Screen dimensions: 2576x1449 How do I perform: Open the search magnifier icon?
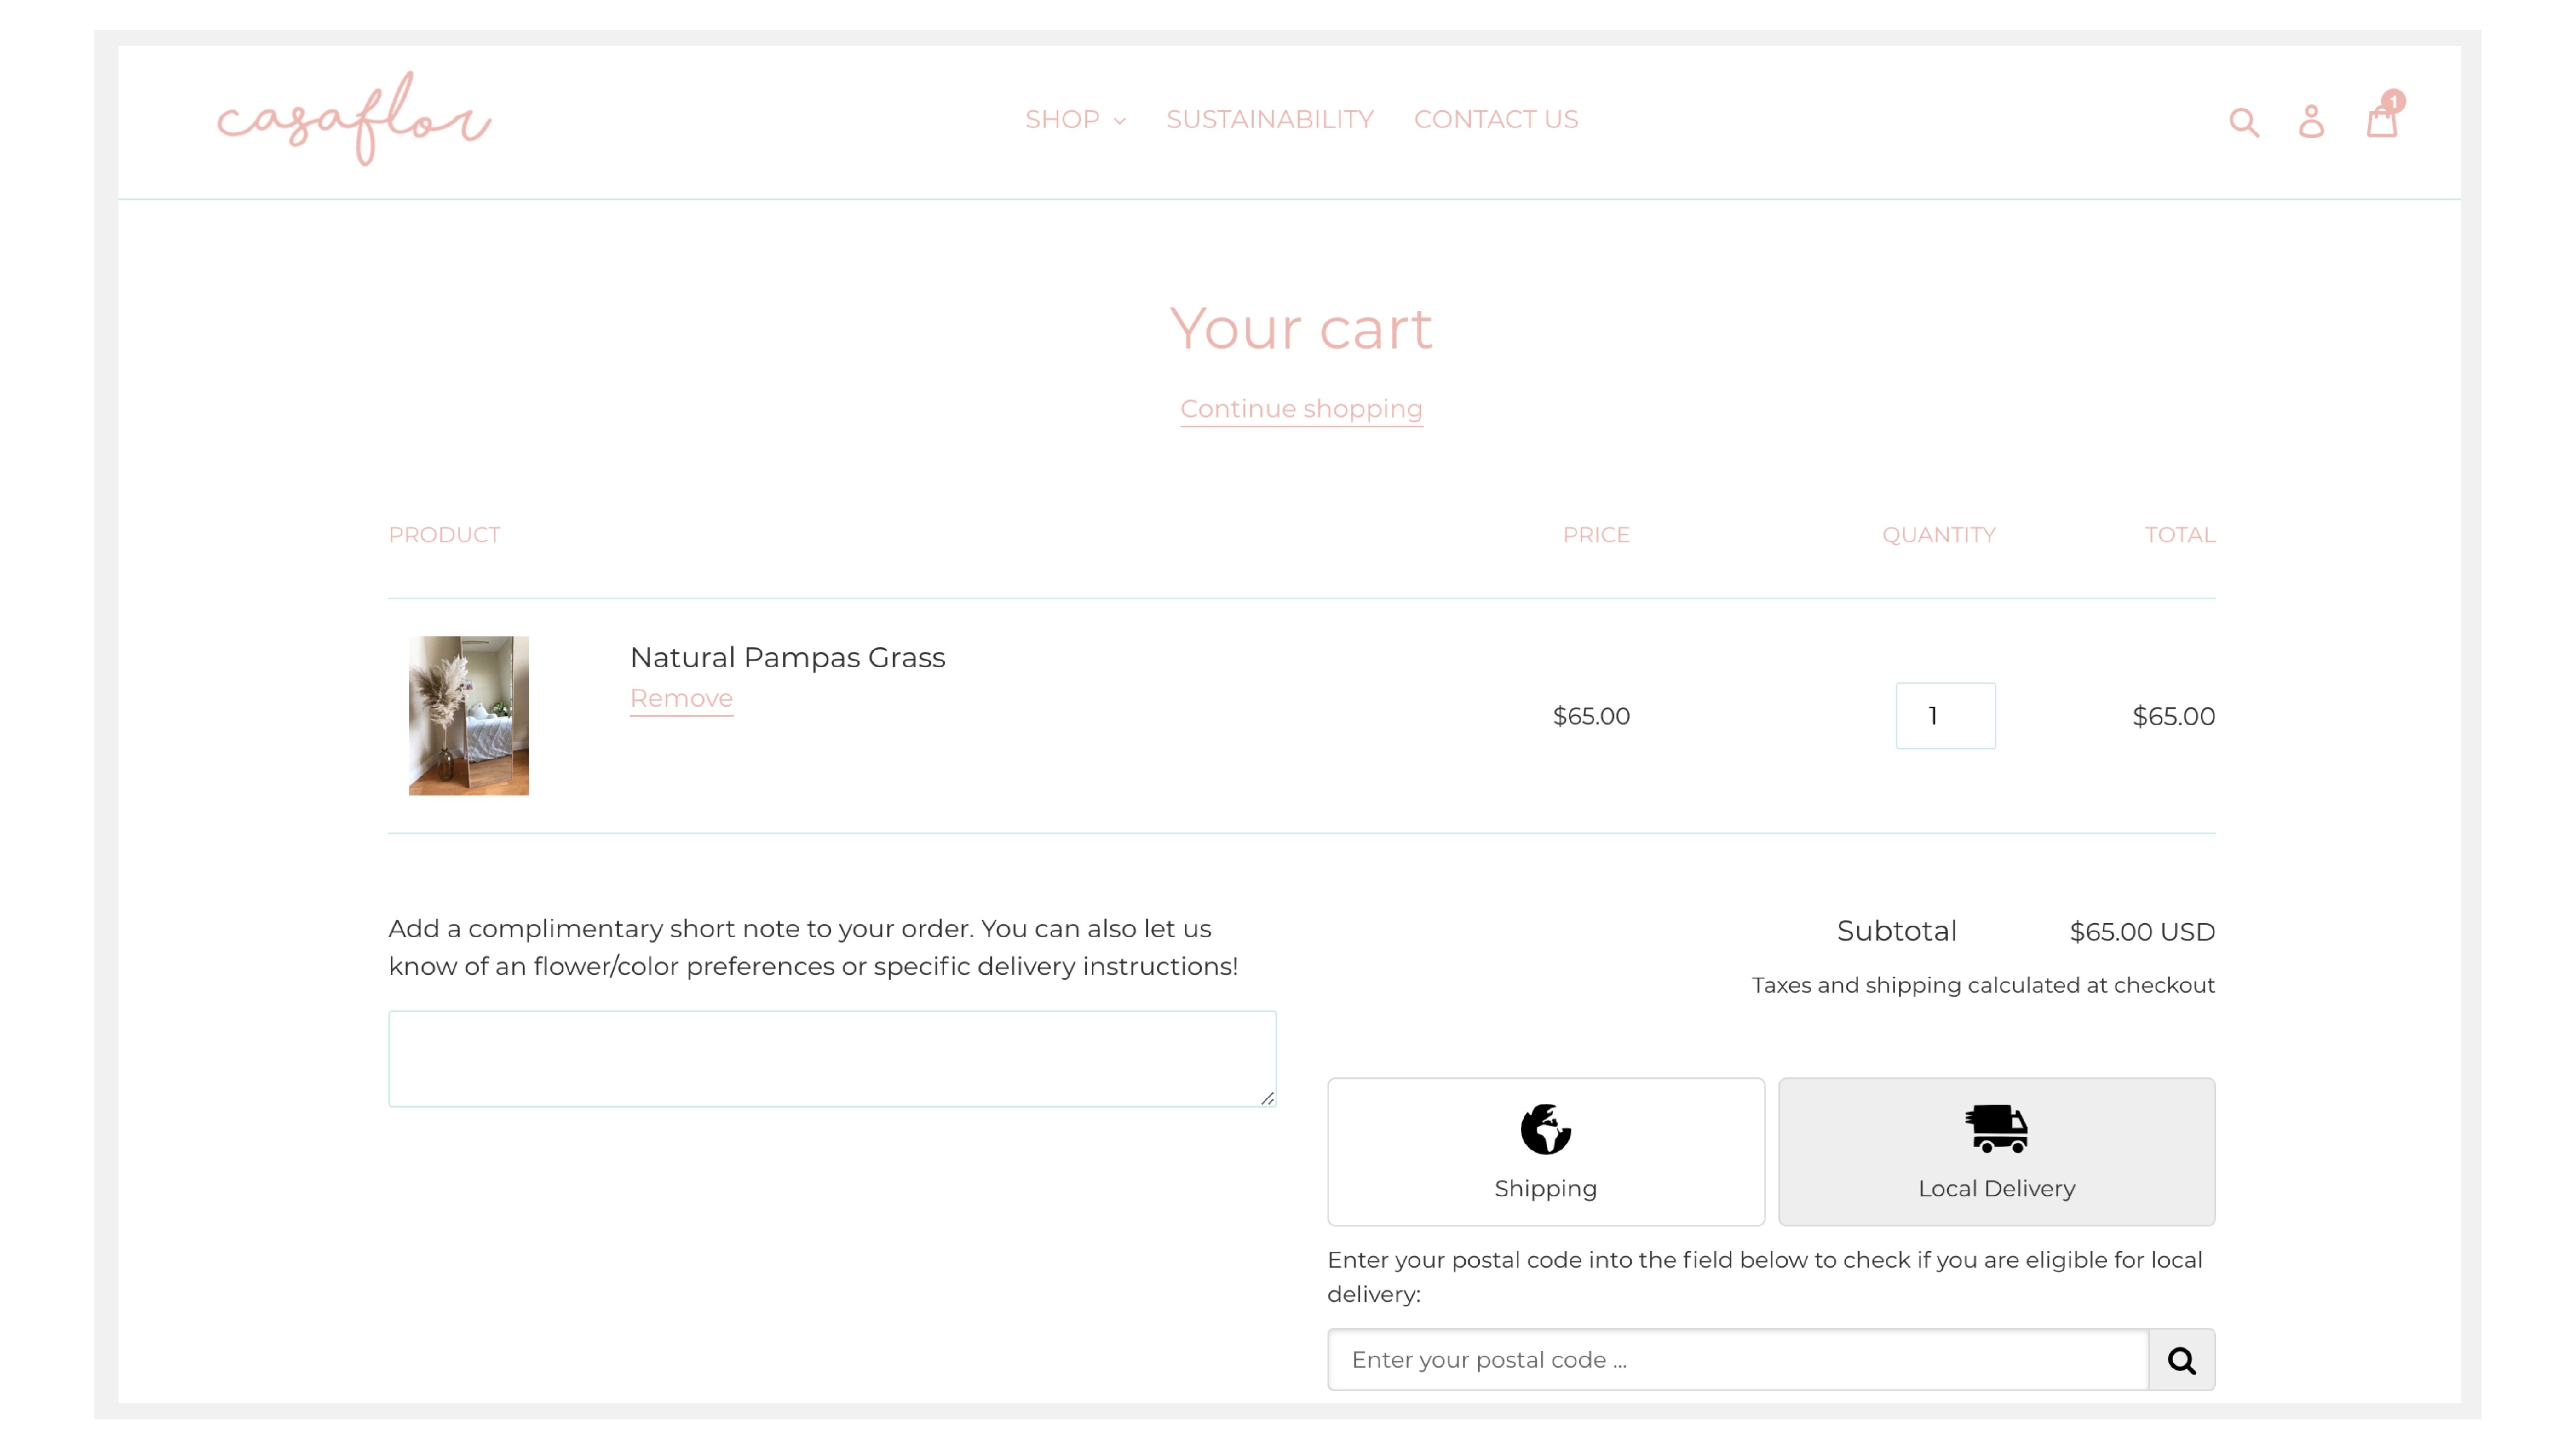pos(2244,120)
